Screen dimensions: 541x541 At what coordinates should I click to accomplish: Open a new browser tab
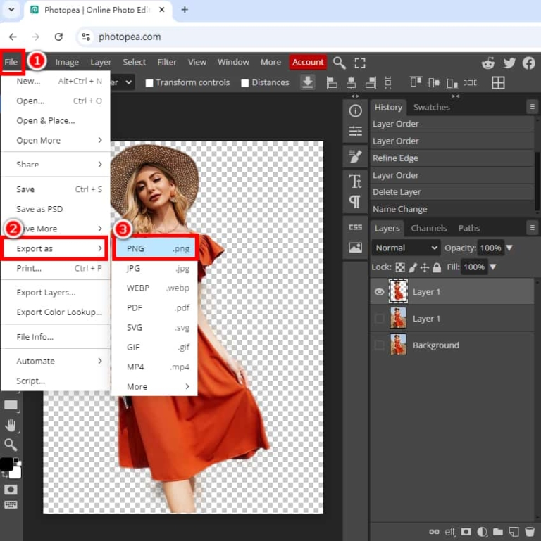[x=185, y=10]
